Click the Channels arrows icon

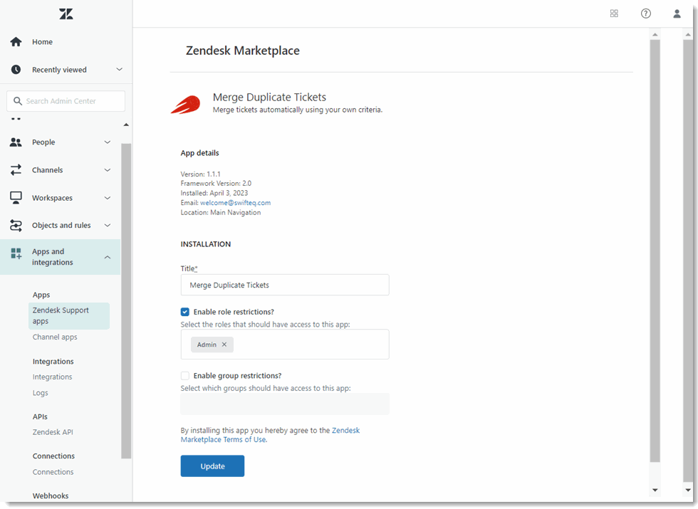(x=16, y=170)
